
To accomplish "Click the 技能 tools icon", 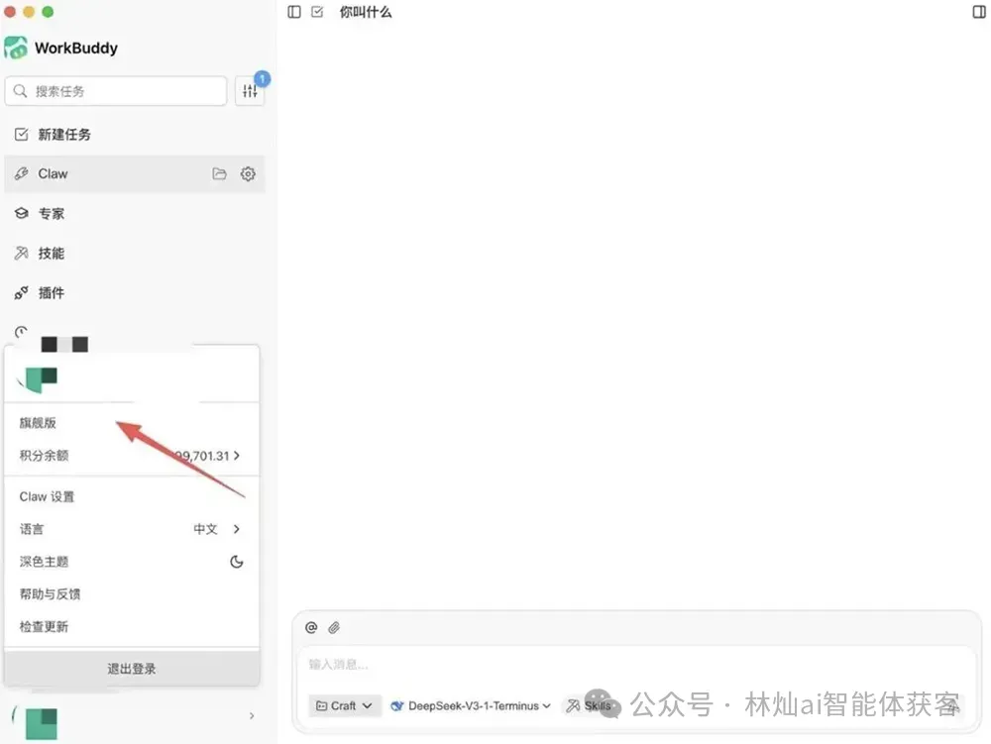I will (x=22, y=254).
